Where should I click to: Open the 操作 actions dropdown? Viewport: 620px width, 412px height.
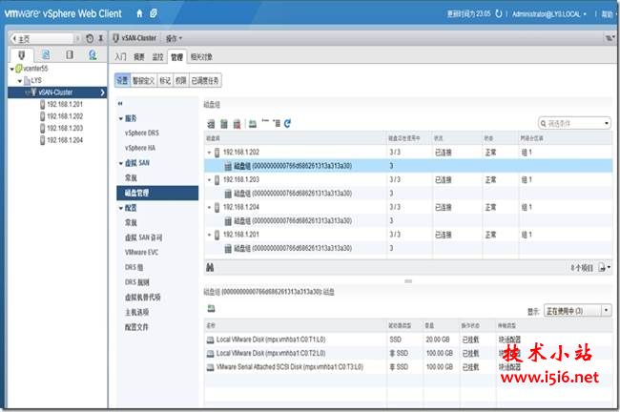[x=174, y=38]
